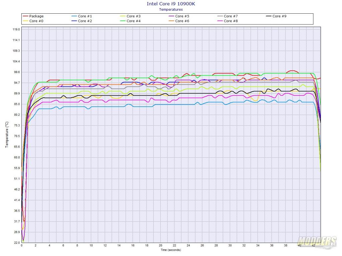Click the 24 mark on the time axis
Screen dimensions: 342x256
(188, 245)
